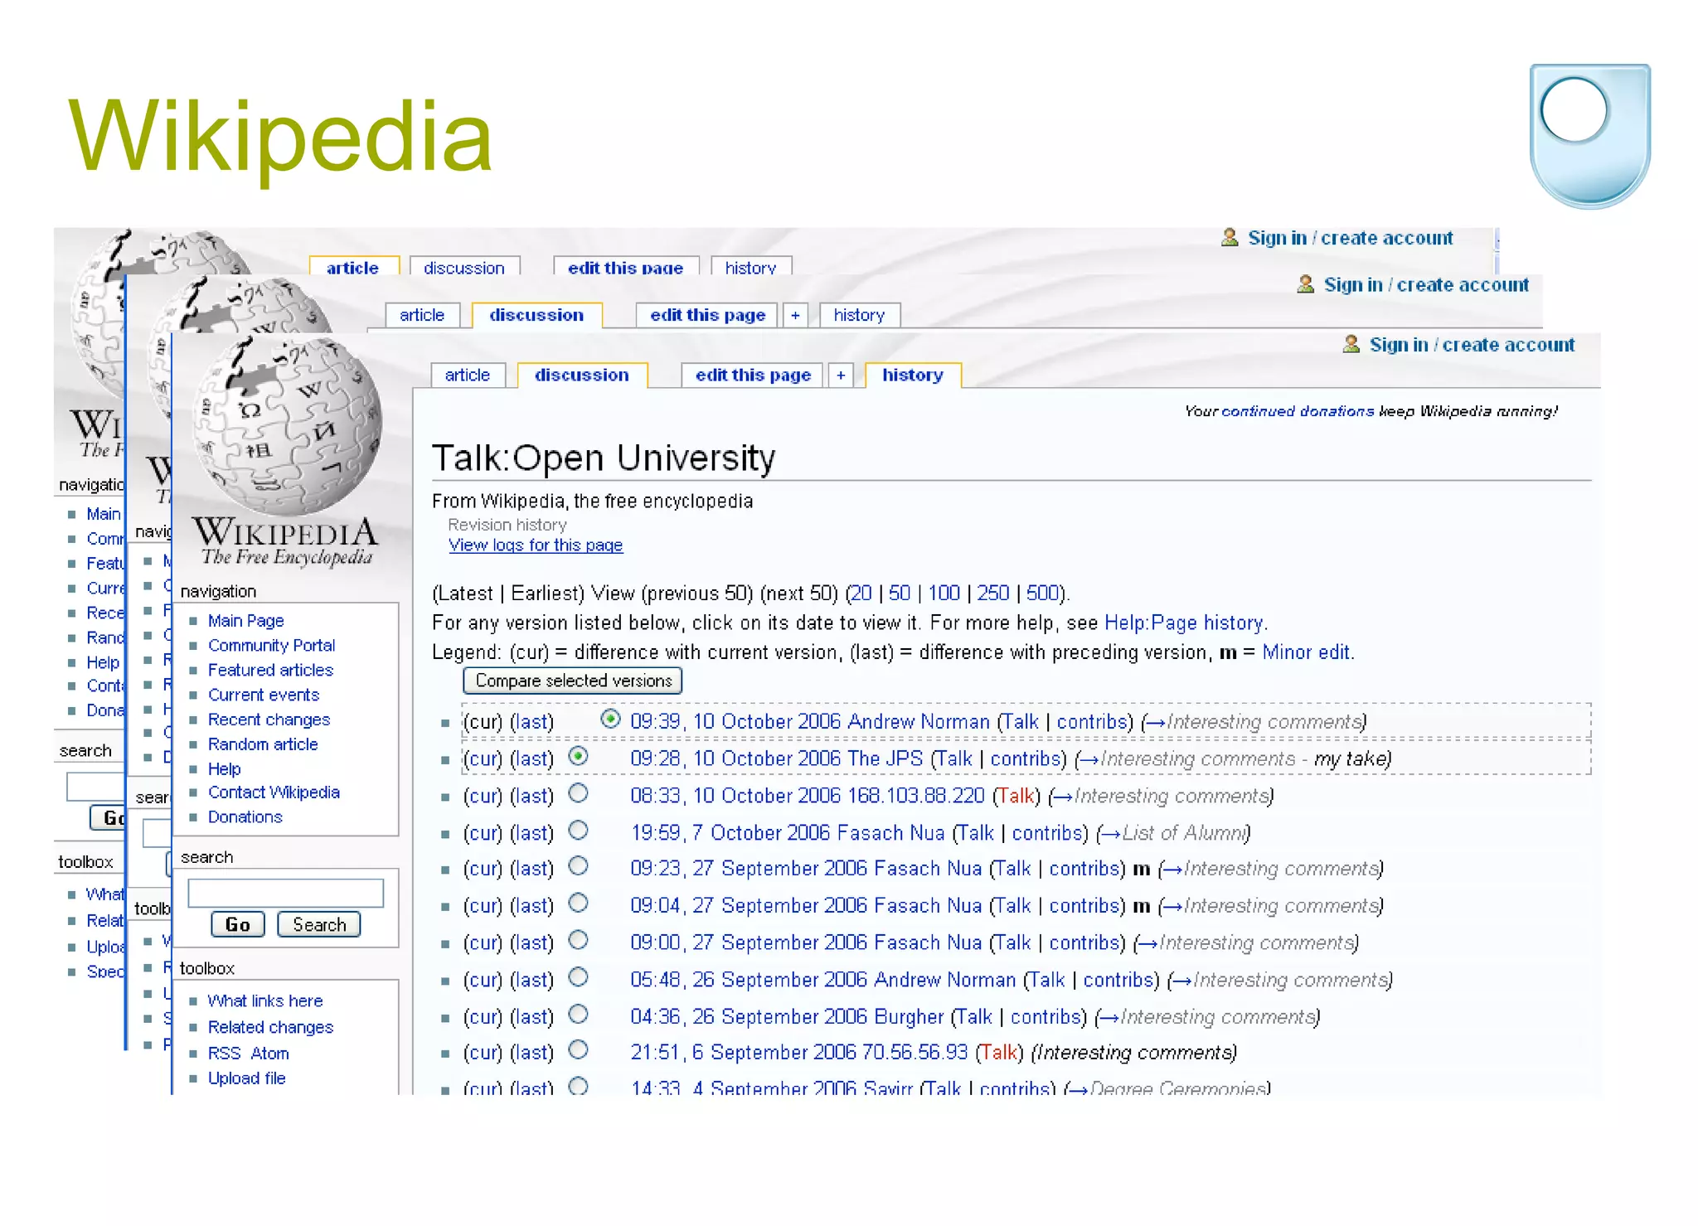
Task: Select radio button for 19:59, 7 October revision
Action: pos(579,830)
